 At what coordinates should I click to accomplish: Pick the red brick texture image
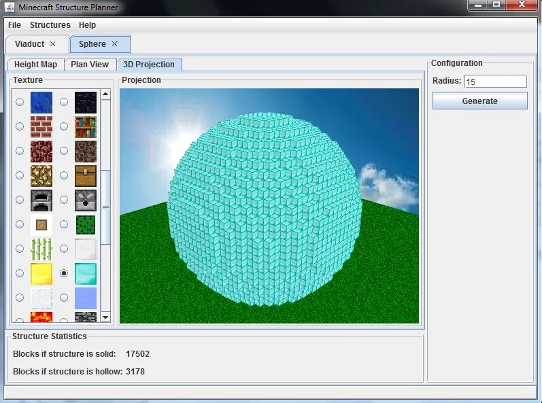pyautogui.click(x=41, y=127)
